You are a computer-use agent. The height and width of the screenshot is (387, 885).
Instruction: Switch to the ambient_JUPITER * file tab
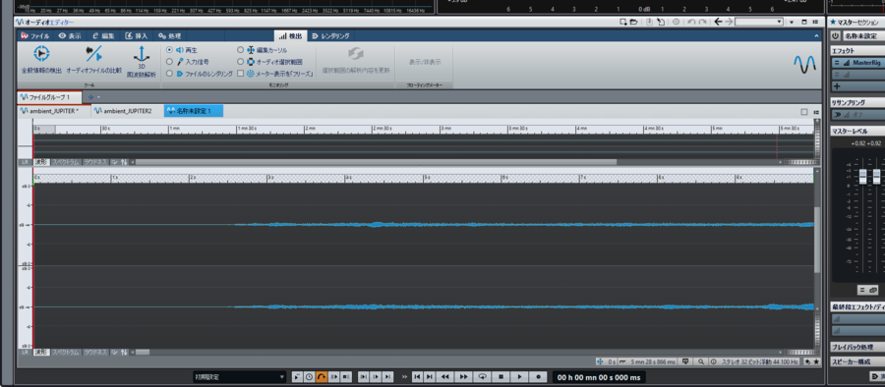pyautogui.click(x=54, y=111)
